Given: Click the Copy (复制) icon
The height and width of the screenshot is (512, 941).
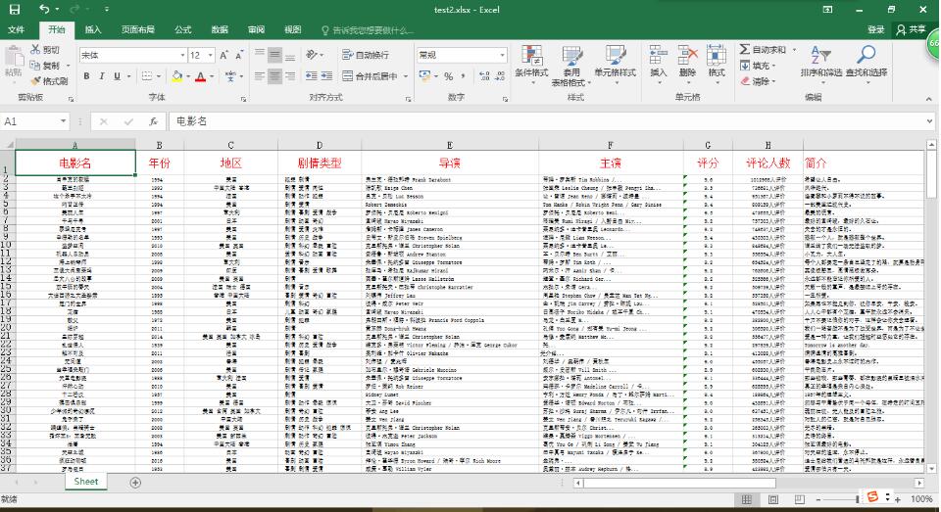Looking at the screenshot, I should coord(35,65).
